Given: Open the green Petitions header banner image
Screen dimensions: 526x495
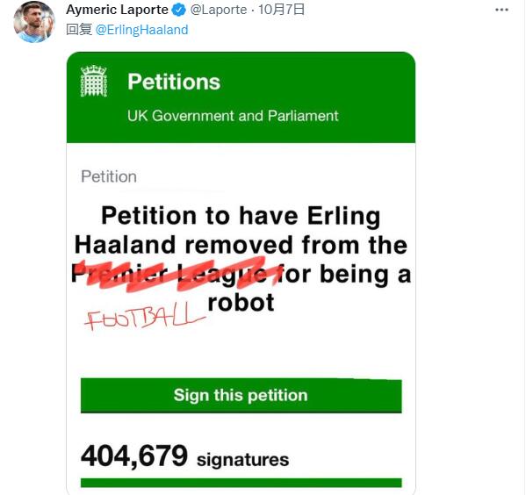Looking at the screenshot, I should pyautogui.click(x=241, y=97).
